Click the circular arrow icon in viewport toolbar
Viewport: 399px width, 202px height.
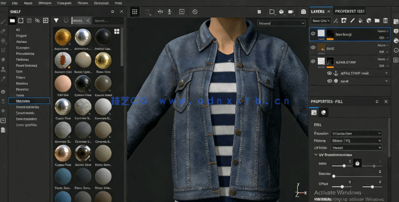[x=195, y=12]
